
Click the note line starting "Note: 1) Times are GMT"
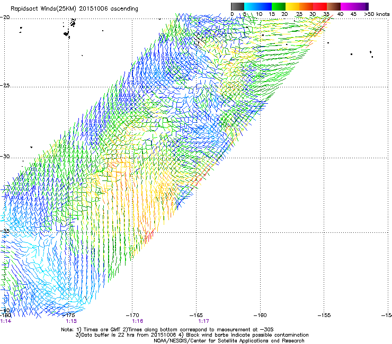167,330
